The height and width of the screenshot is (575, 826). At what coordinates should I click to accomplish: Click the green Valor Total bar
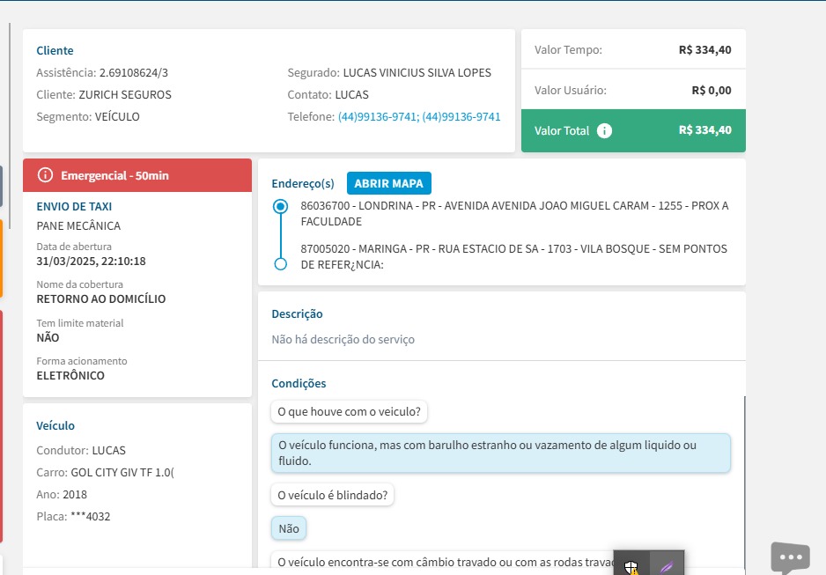[x=633, y=130]
